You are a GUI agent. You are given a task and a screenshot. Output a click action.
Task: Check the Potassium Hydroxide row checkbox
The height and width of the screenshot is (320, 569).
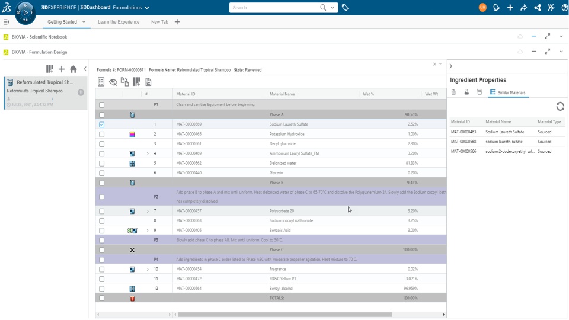(101, 135)
